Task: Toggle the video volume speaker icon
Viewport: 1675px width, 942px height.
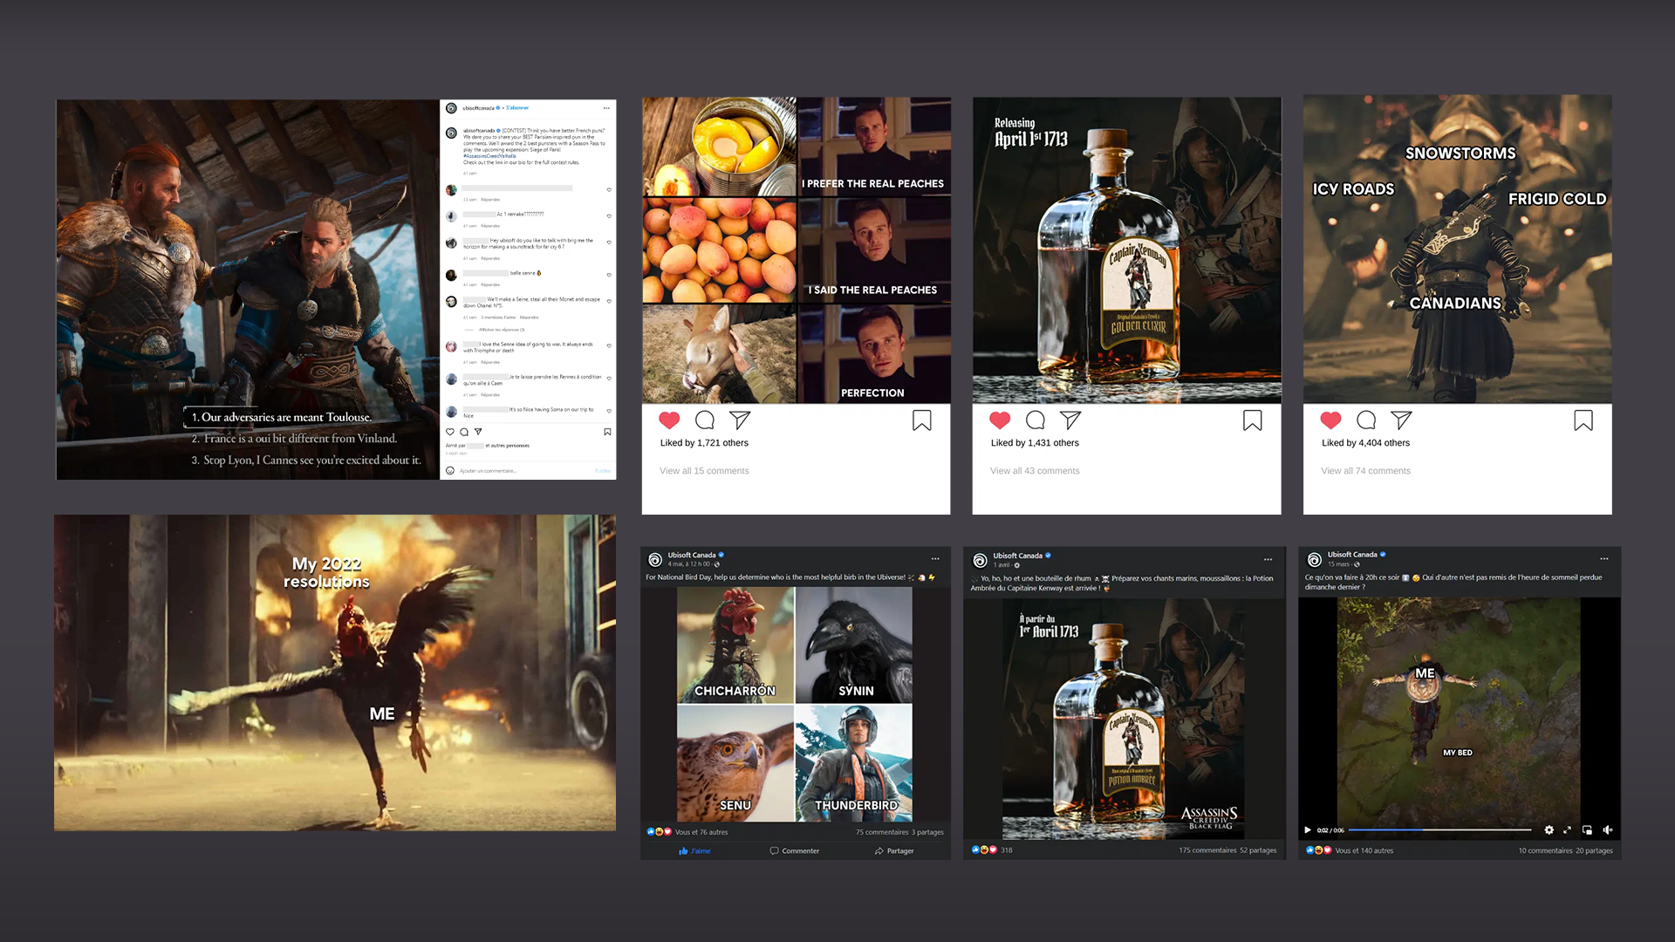Action: click(x=1607, y=830)
